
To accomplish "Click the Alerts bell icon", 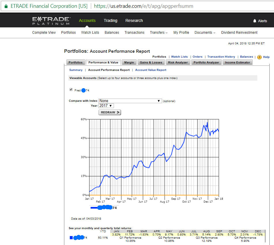I will 255,21.
